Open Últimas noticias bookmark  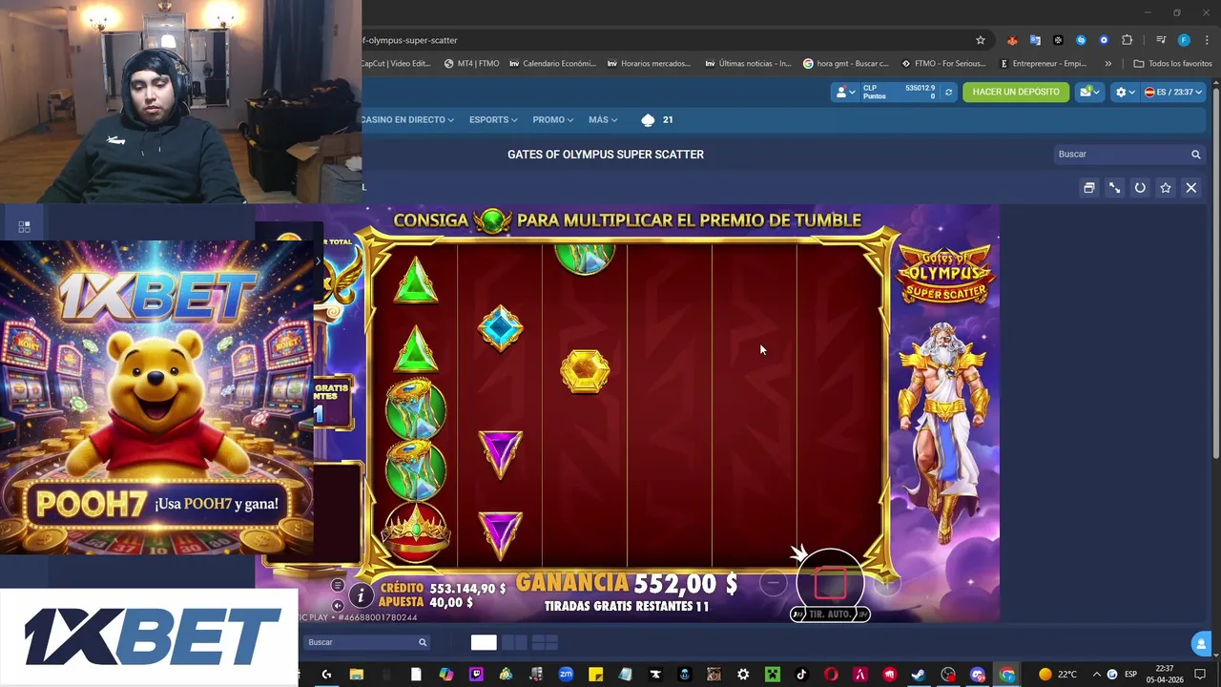(x=749, y=64)
